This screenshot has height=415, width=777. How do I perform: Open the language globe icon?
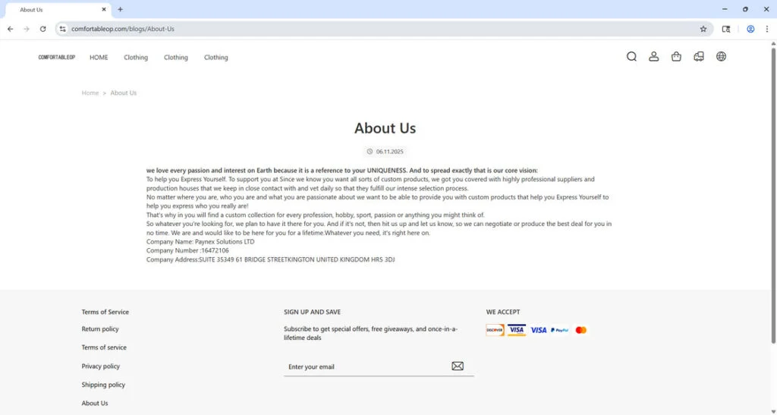pos(721,56)
